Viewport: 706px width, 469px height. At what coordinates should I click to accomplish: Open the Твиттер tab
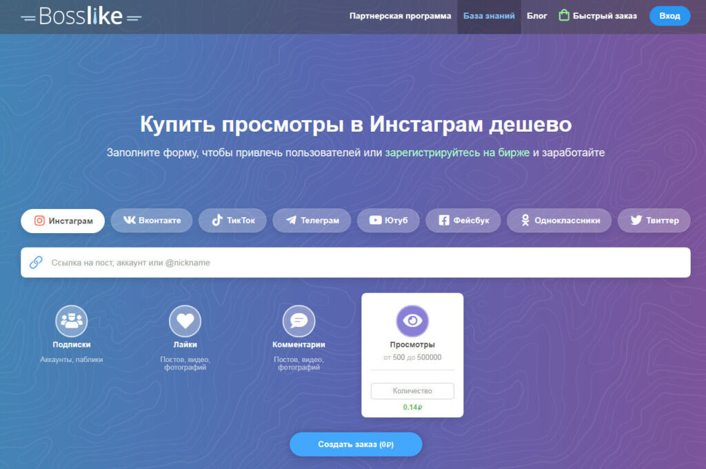tap(654, 221)
